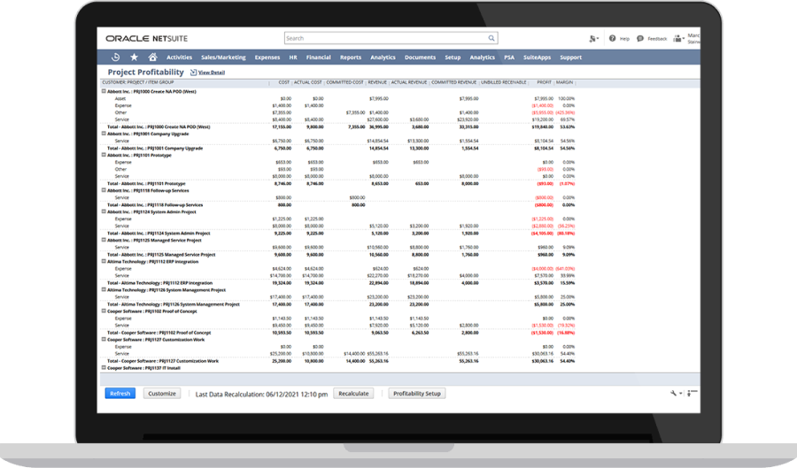Click the REVENUE column header
This screenshot has width=797, height=468.
tap(377, 82)
